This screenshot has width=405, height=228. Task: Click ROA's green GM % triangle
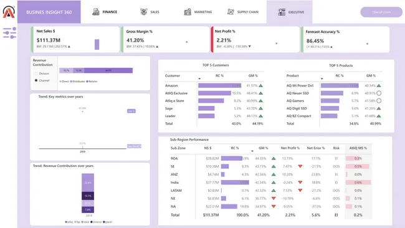pyautogui.click(x=274, y=159)
